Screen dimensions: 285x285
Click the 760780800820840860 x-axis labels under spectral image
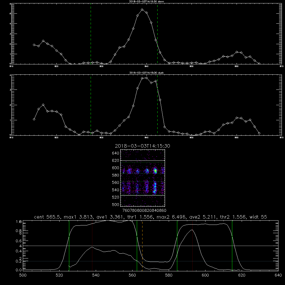pyautogui.click(x=144, y=210)
